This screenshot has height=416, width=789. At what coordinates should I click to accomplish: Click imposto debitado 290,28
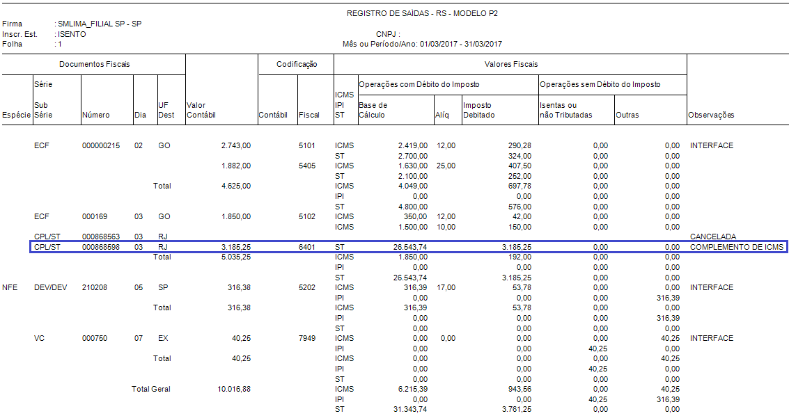point(520,145)
